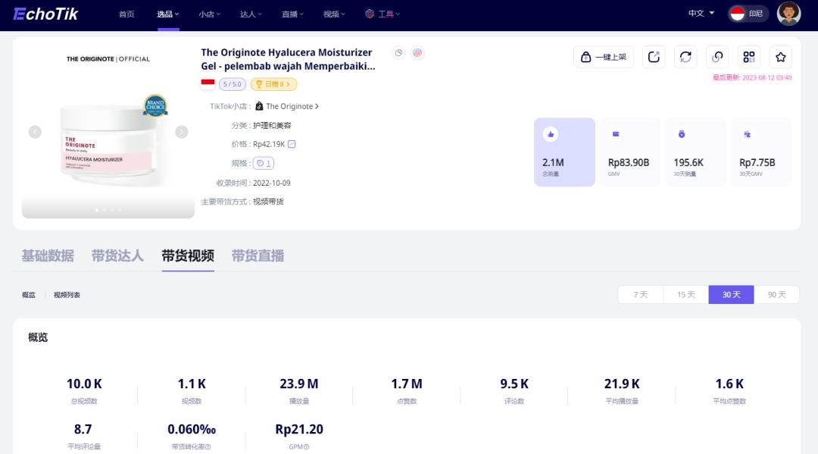This screenshot has height=454, width=818.
Task: Expand the 选品 product menu
Action: (168, 14)
